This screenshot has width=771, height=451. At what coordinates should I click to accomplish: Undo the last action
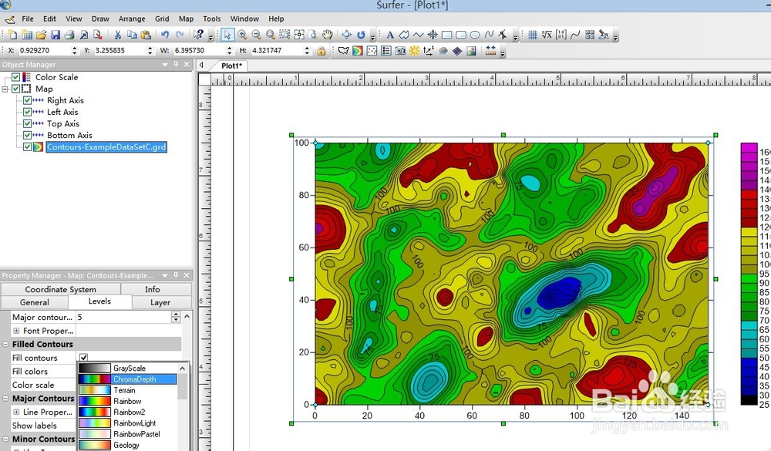tap(165, 35)
